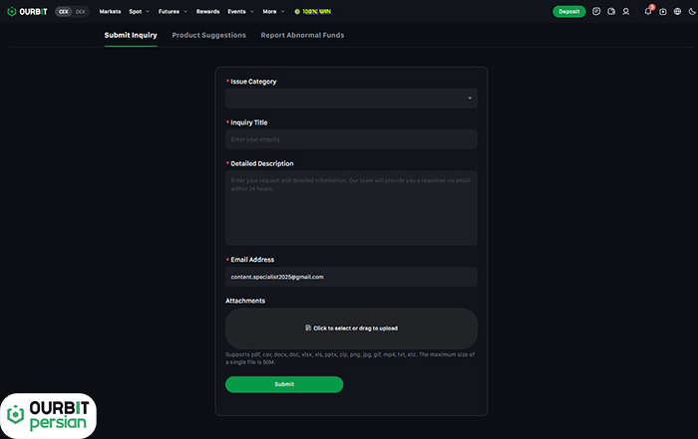Open the wallet icon in header
Viewport: 698px width, 439px height.
(610, 12)
